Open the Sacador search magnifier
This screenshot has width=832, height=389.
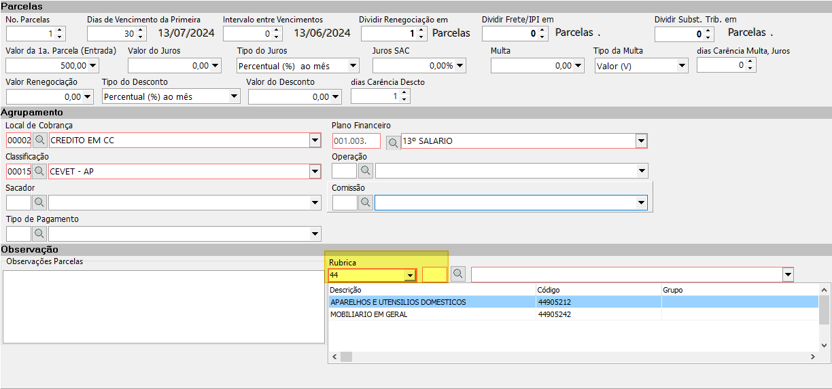pyautogui.click(x=40, y=202)
